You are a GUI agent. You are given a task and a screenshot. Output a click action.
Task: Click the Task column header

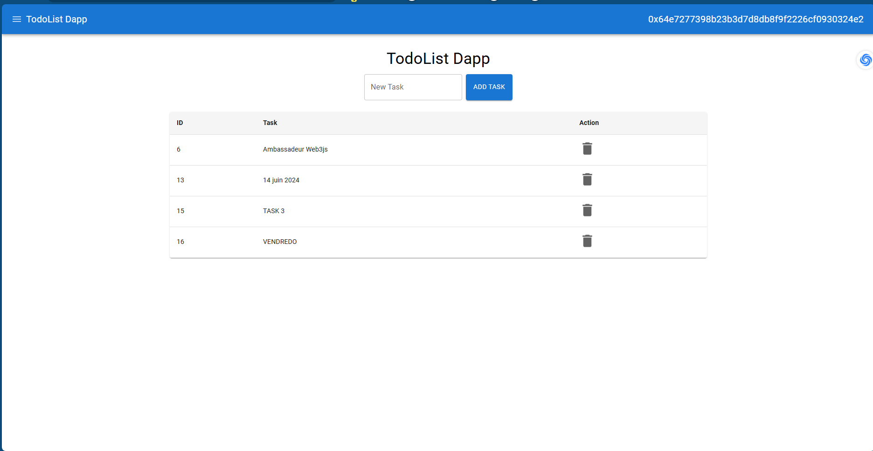(270, 123)
